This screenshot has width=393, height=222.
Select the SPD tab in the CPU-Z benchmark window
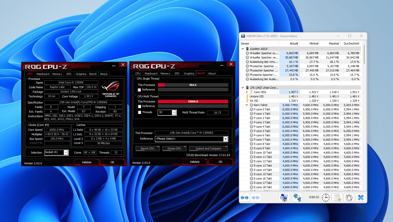(x=177, y=73)
